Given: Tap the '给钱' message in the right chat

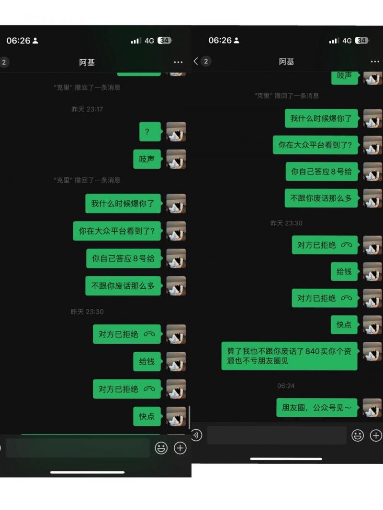Looking at the screenshot, I should click(344, 271).
